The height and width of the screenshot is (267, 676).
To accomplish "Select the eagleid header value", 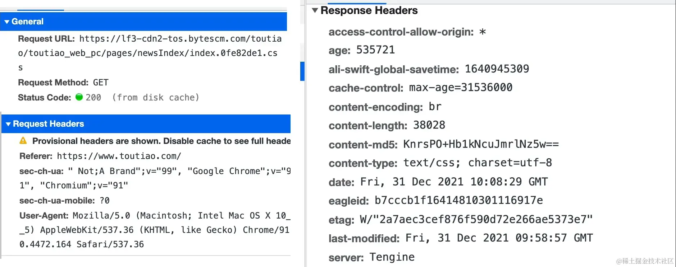I will (458, 200).
